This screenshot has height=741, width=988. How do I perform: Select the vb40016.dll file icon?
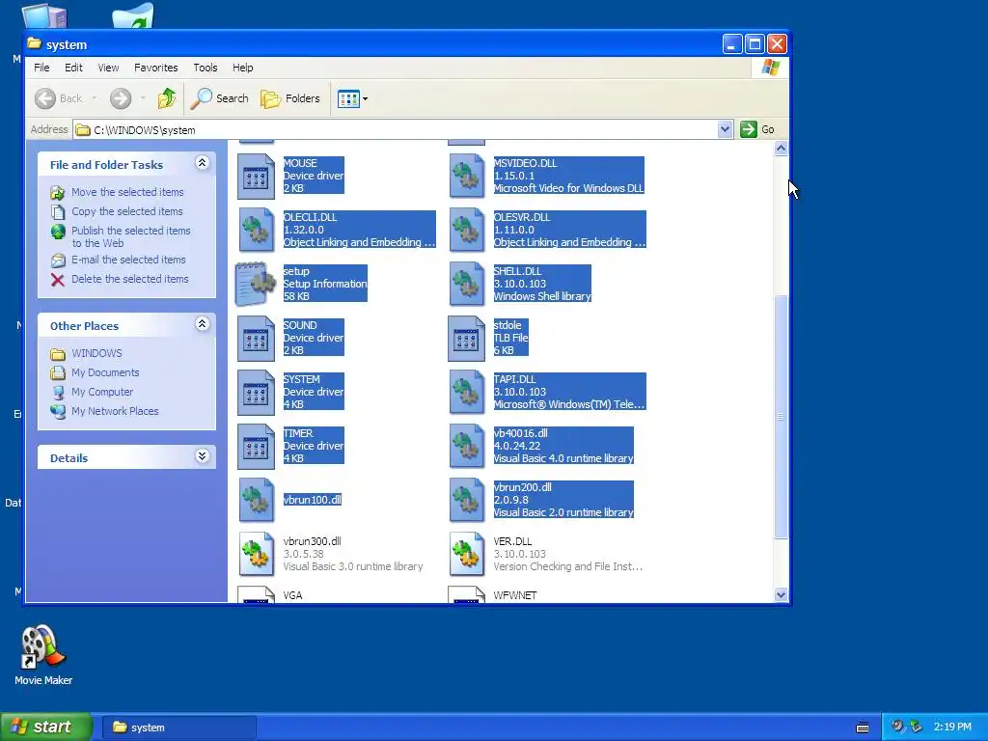click(467, 447)
